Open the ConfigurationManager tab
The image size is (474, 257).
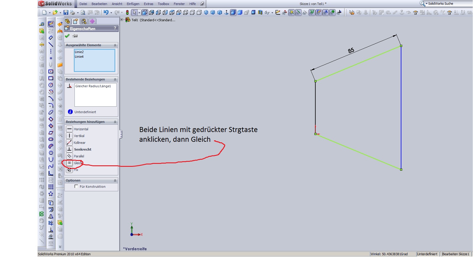coord(84,21)
